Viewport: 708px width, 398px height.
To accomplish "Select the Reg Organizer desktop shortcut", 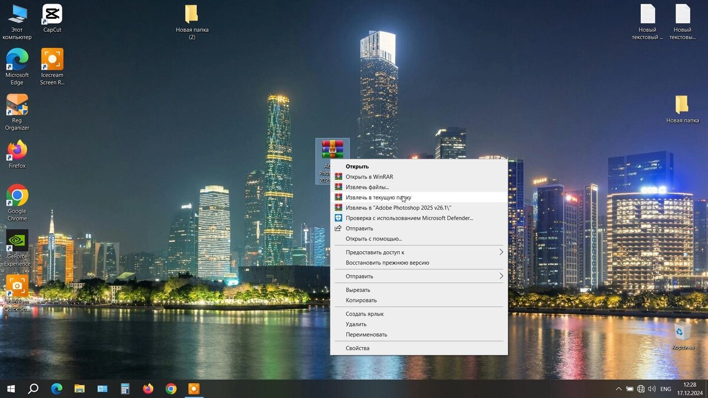I will (17, 112).
